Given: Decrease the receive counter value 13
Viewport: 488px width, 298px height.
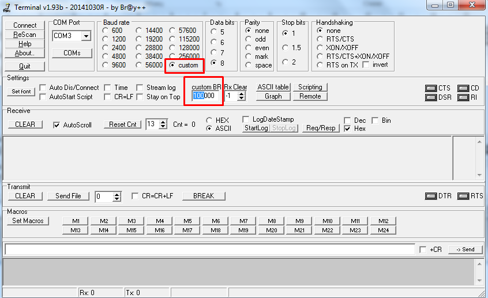Looking at the screenshot, I should click(163, 127).
